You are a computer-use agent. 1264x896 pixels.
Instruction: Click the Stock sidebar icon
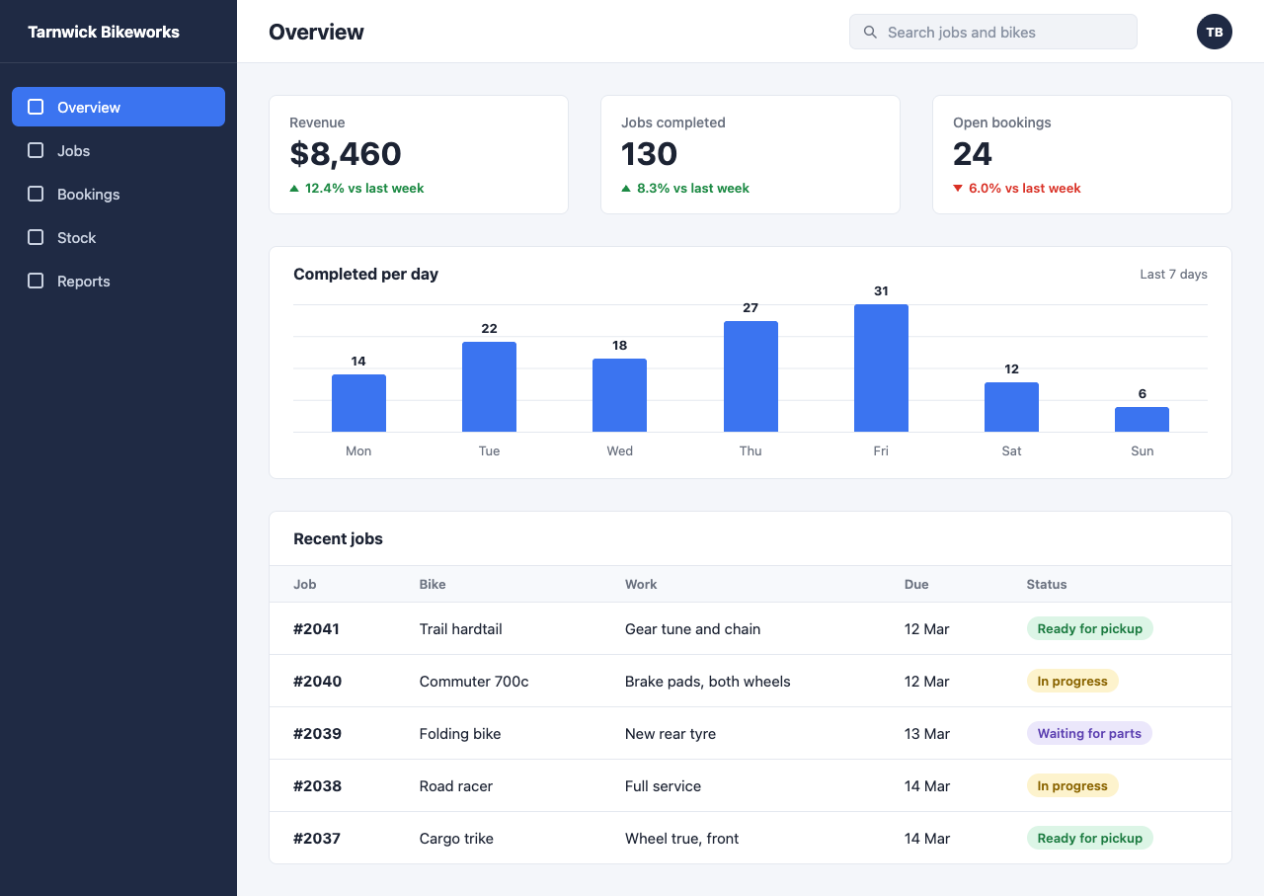click(x=36, y=237)
